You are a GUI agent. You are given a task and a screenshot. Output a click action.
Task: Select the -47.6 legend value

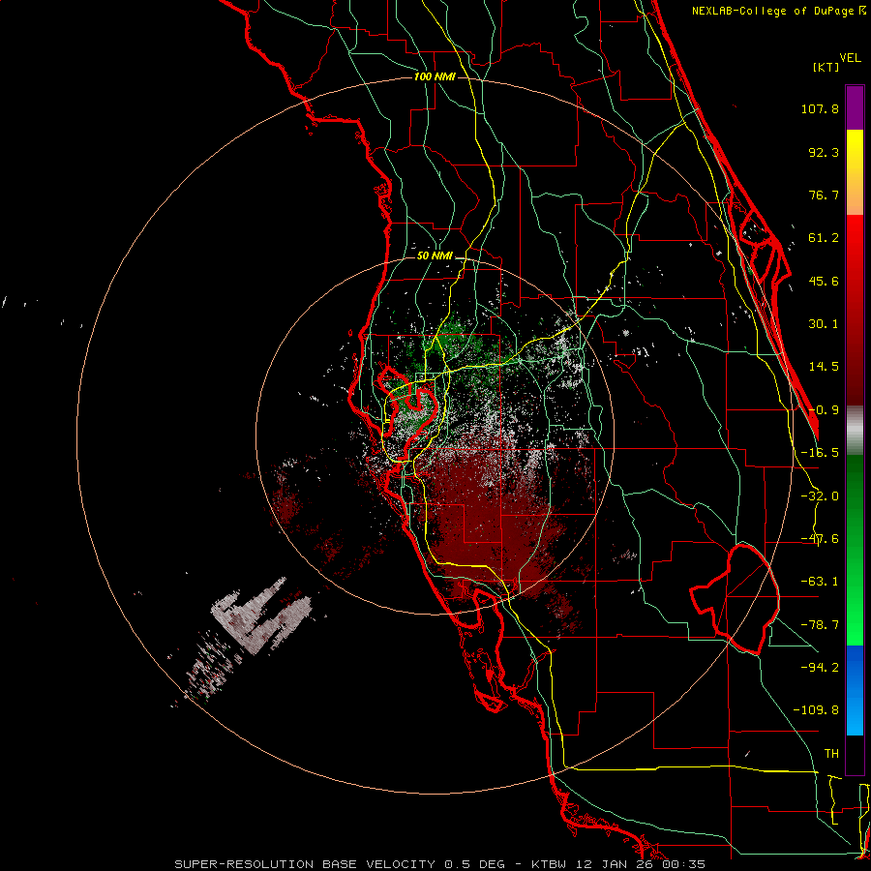coord(820,539)
